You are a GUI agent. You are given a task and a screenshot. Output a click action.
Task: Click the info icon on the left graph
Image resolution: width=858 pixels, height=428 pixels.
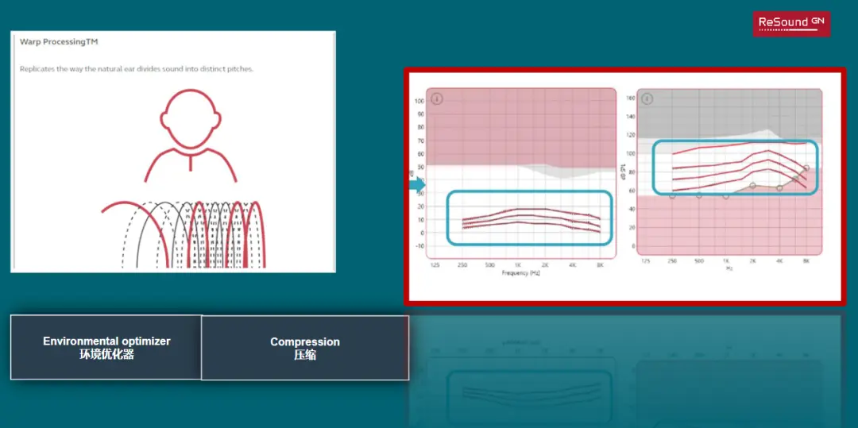(x=437, y=98)
